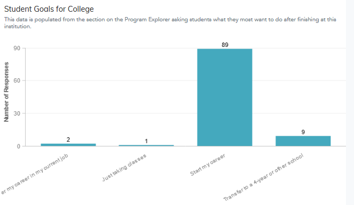Click the "Student Goals for College" chart title

pos(49,9)
